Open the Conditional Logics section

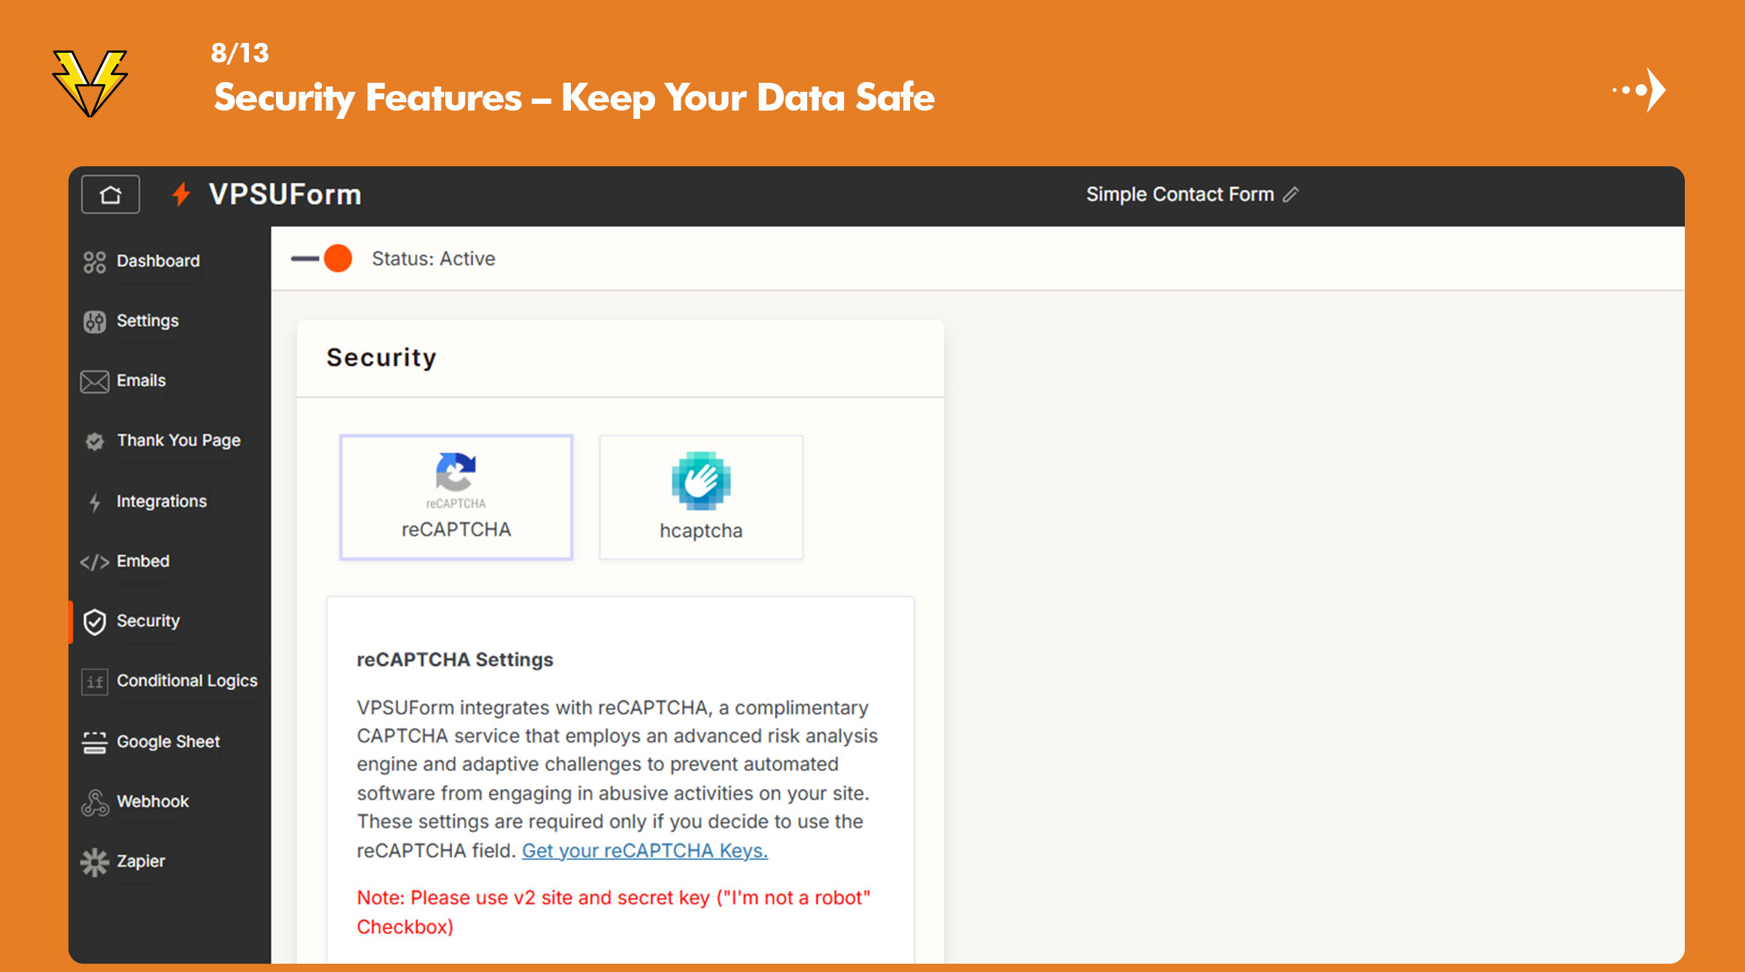187,681
